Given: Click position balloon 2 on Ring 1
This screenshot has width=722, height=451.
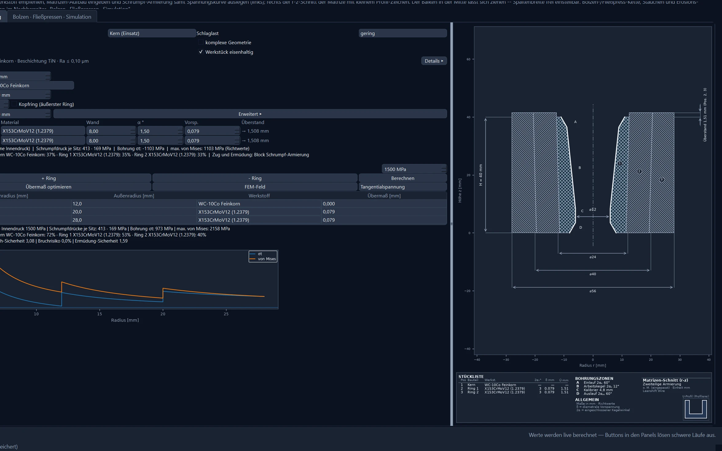Looking at the screenshot, I should click(639, 171).
